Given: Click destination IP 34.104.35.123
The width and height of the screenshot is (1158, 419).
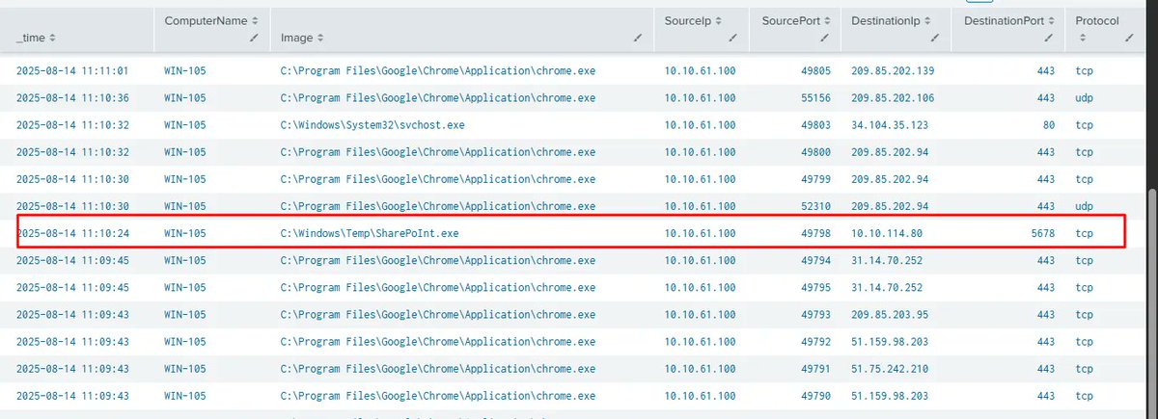Looking at the screenshot, I should pos(890,125).
